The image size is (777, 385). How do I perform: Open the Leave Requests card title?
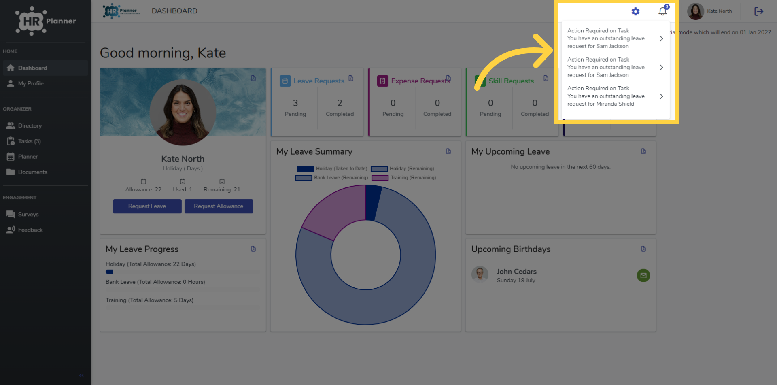(x=319, y=81)
